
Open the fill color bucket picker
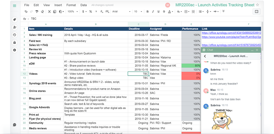point(180,12)
